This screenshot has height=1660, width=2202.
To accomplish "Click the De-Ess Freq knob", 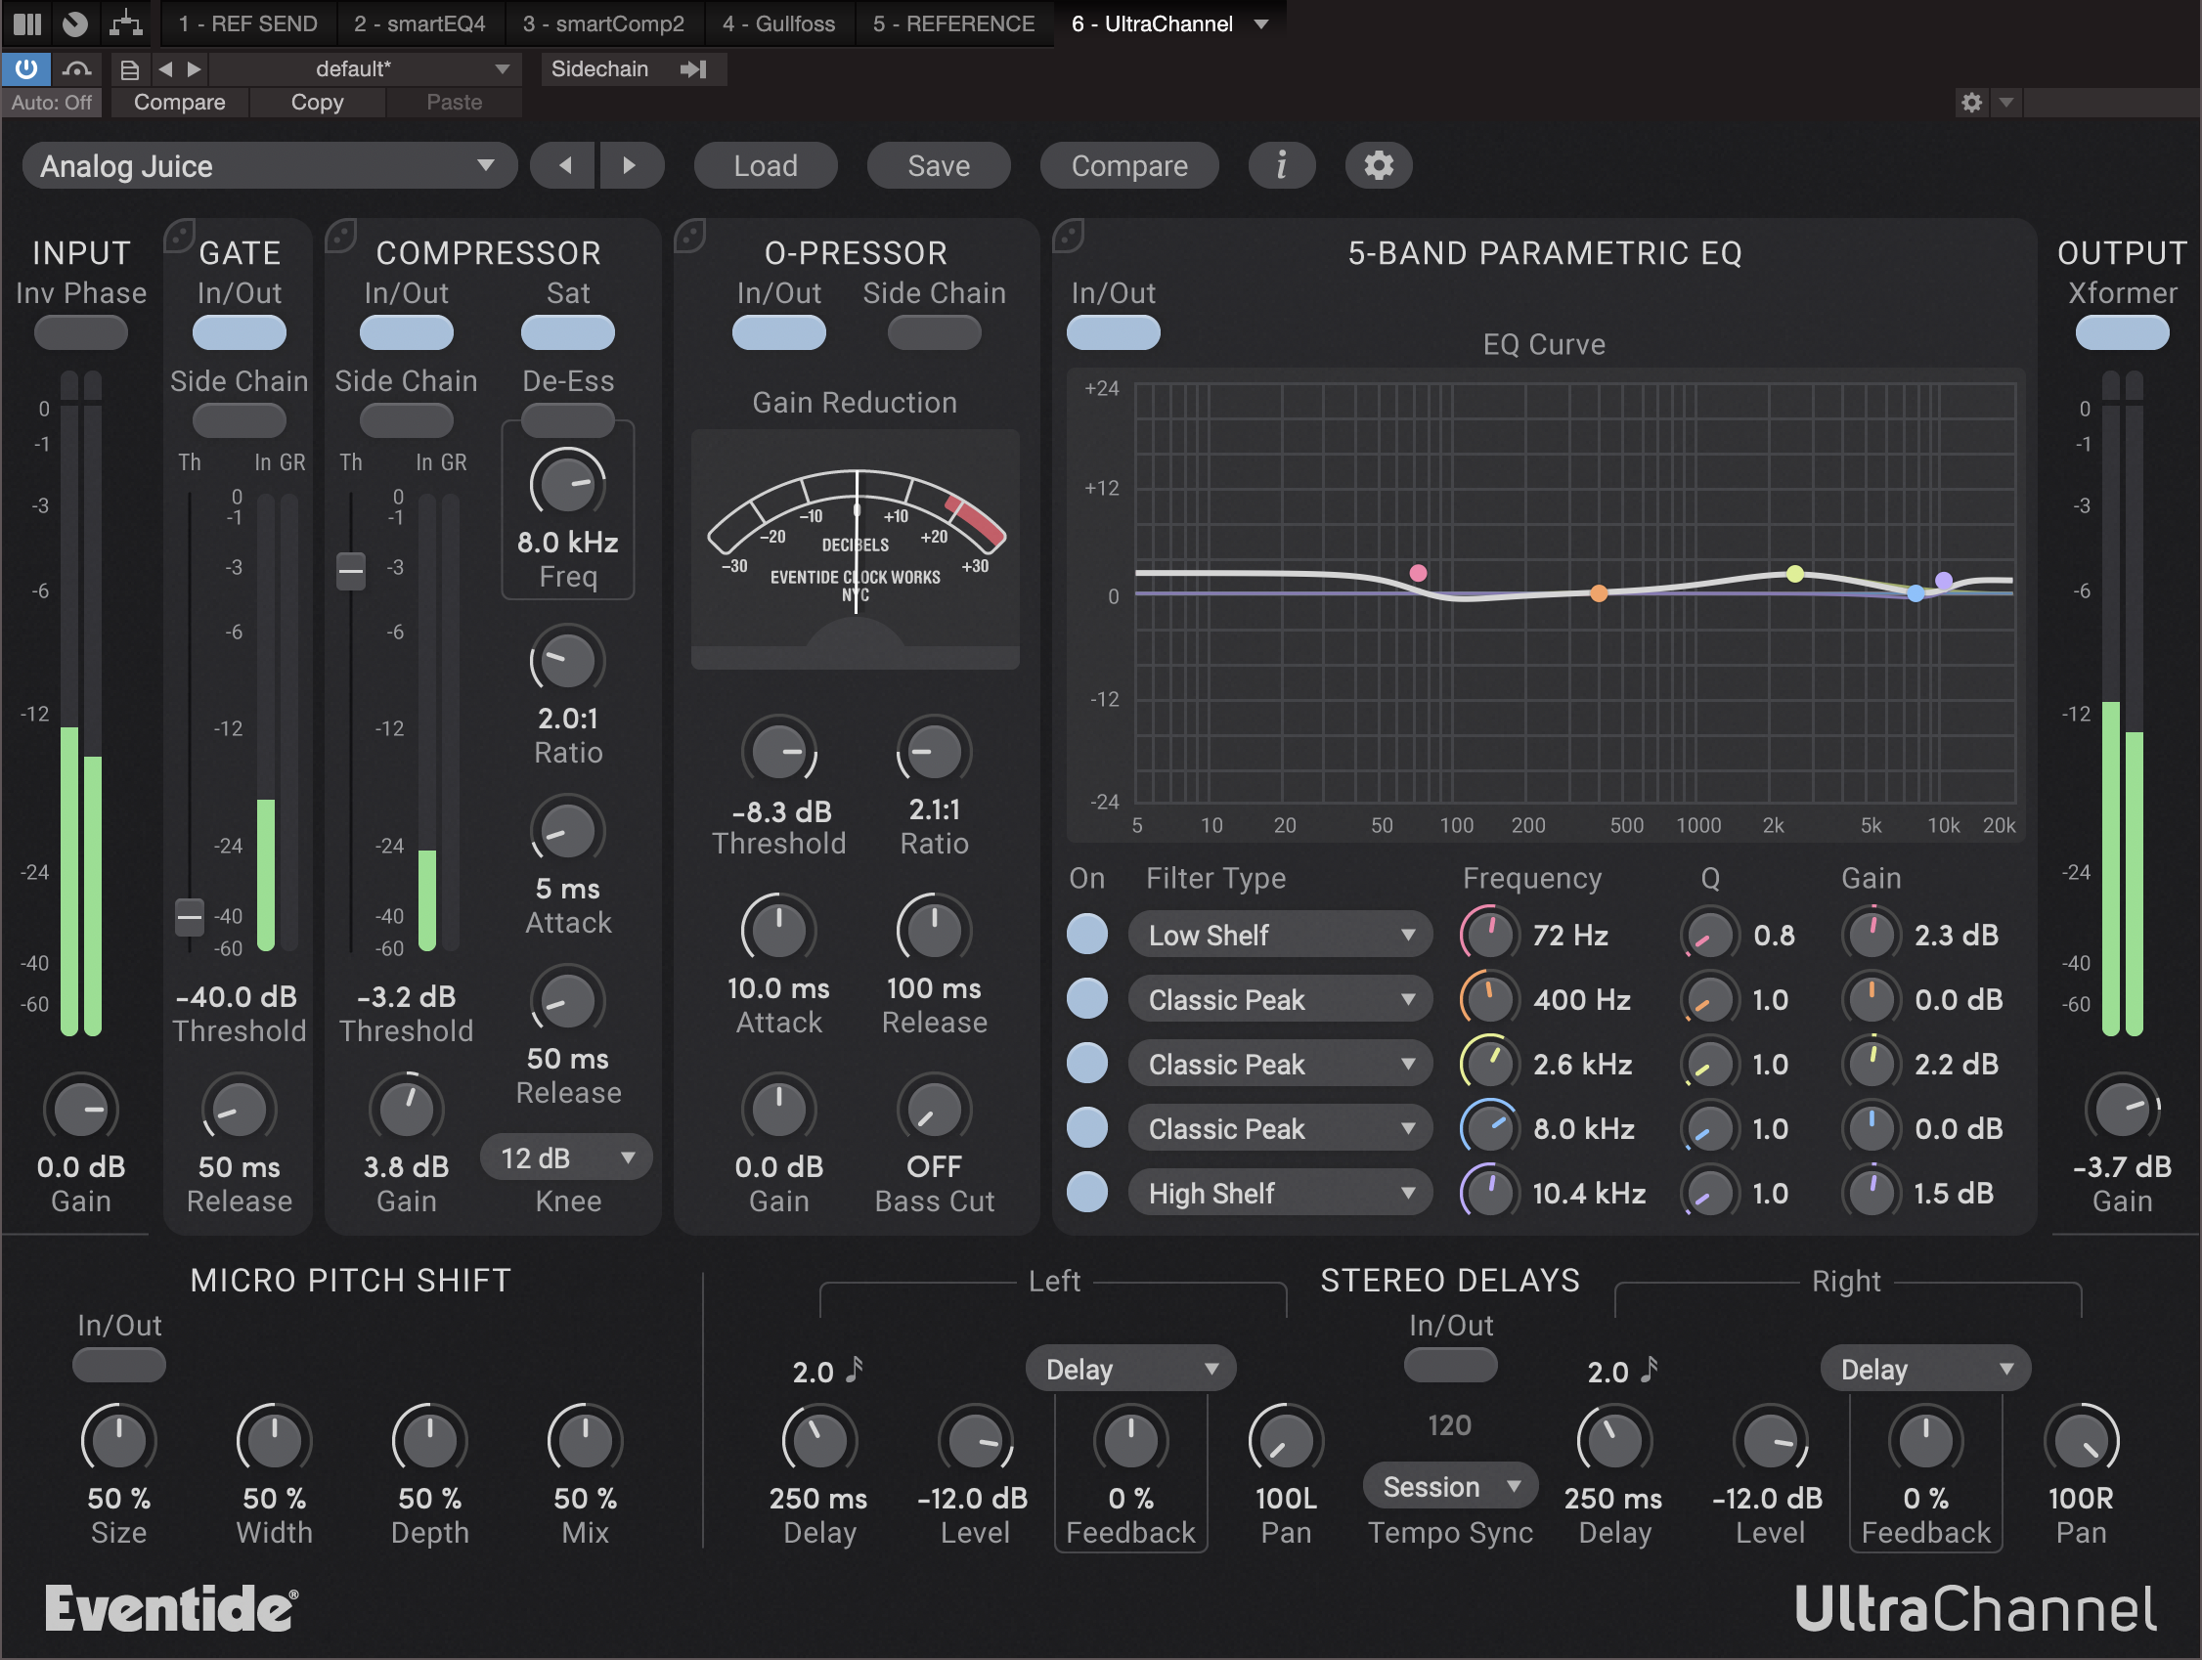I will click(x=567, y=484).
